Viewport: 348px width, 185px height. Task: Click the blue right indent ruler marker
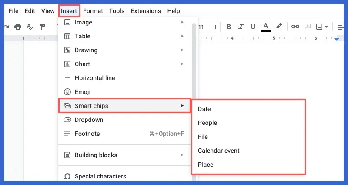tap(337, 39)
